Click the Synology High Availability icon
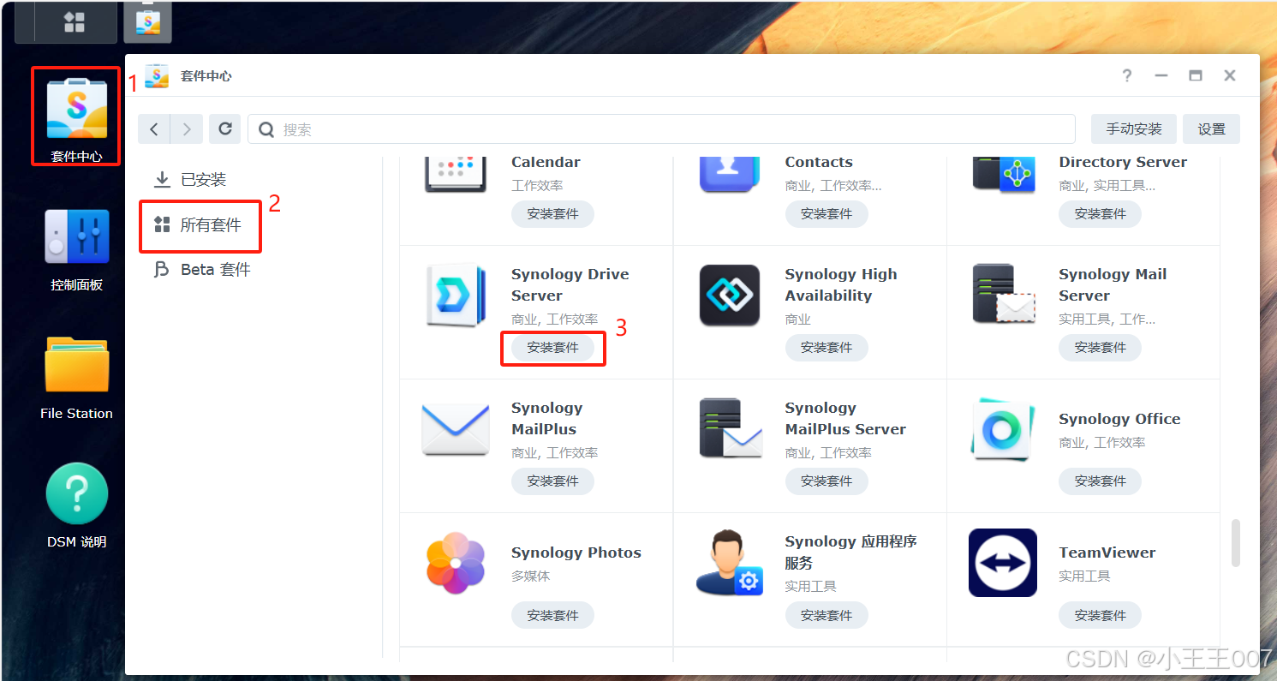The width and height of the screenshot is (1277, 681). click(x=730, y=296)
